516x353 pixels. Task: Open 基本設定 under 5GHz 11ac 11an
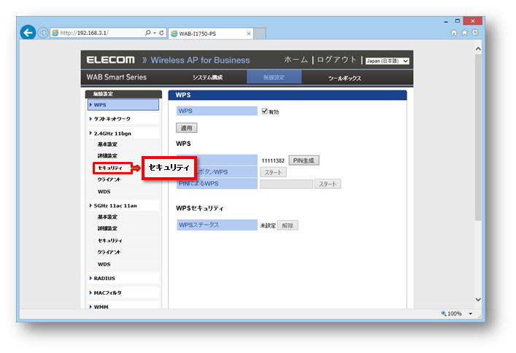[107, 217]
